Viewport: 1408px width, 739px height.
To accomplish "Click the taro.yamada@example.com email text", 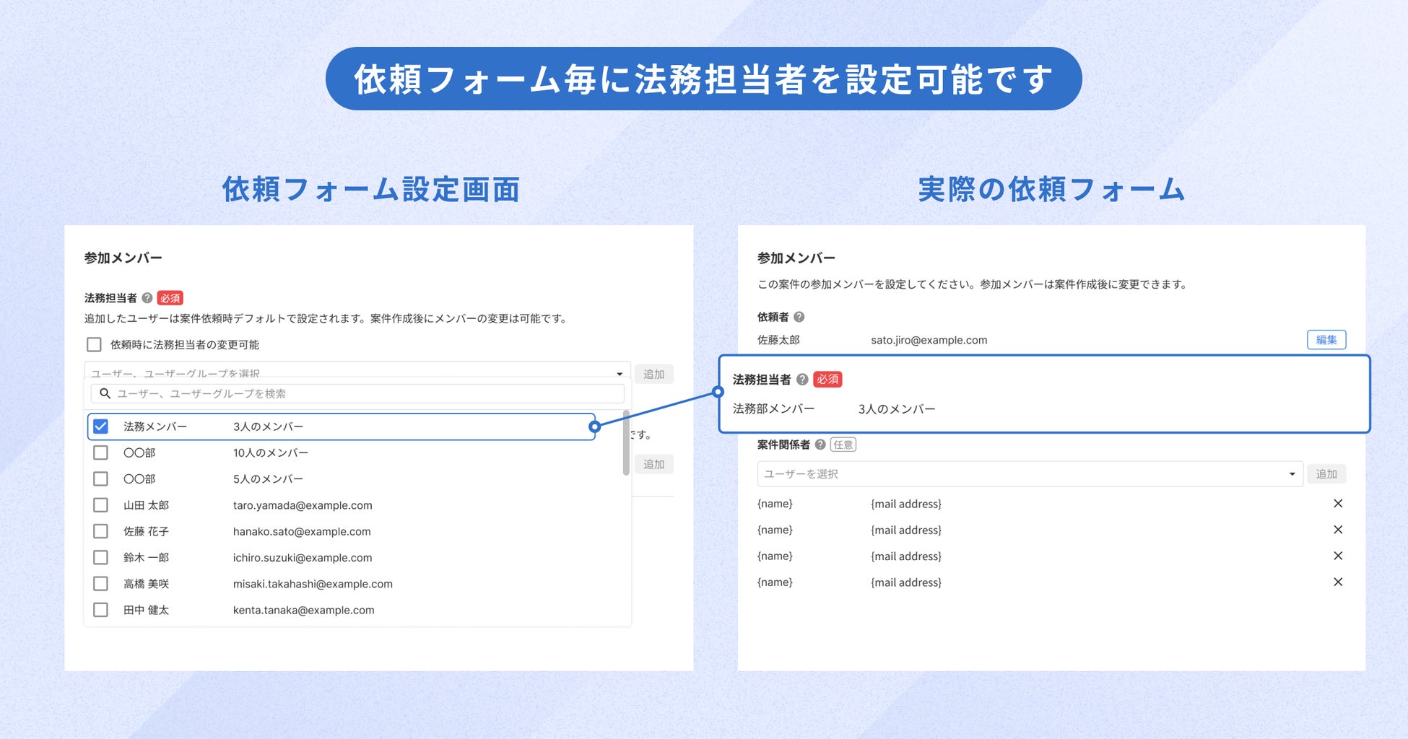I will tap(303, 505).
